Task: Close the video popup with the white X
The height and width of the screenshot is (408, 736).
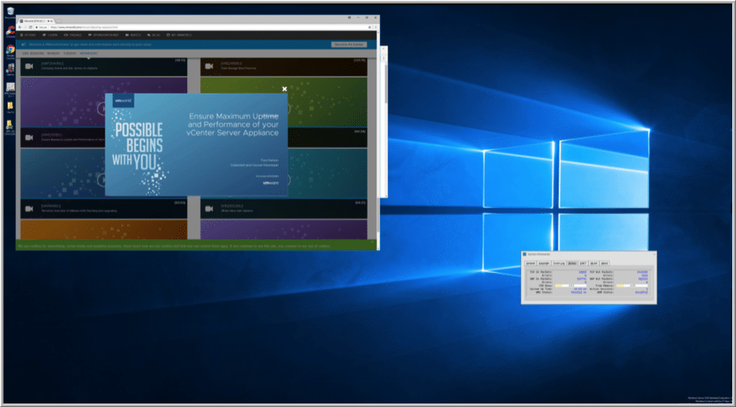Action: [285, 89]
